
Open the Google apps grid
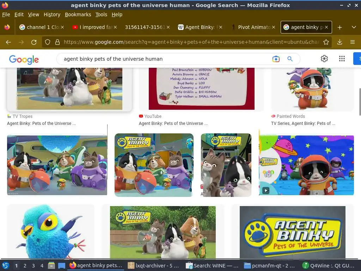tap(342, 59)
